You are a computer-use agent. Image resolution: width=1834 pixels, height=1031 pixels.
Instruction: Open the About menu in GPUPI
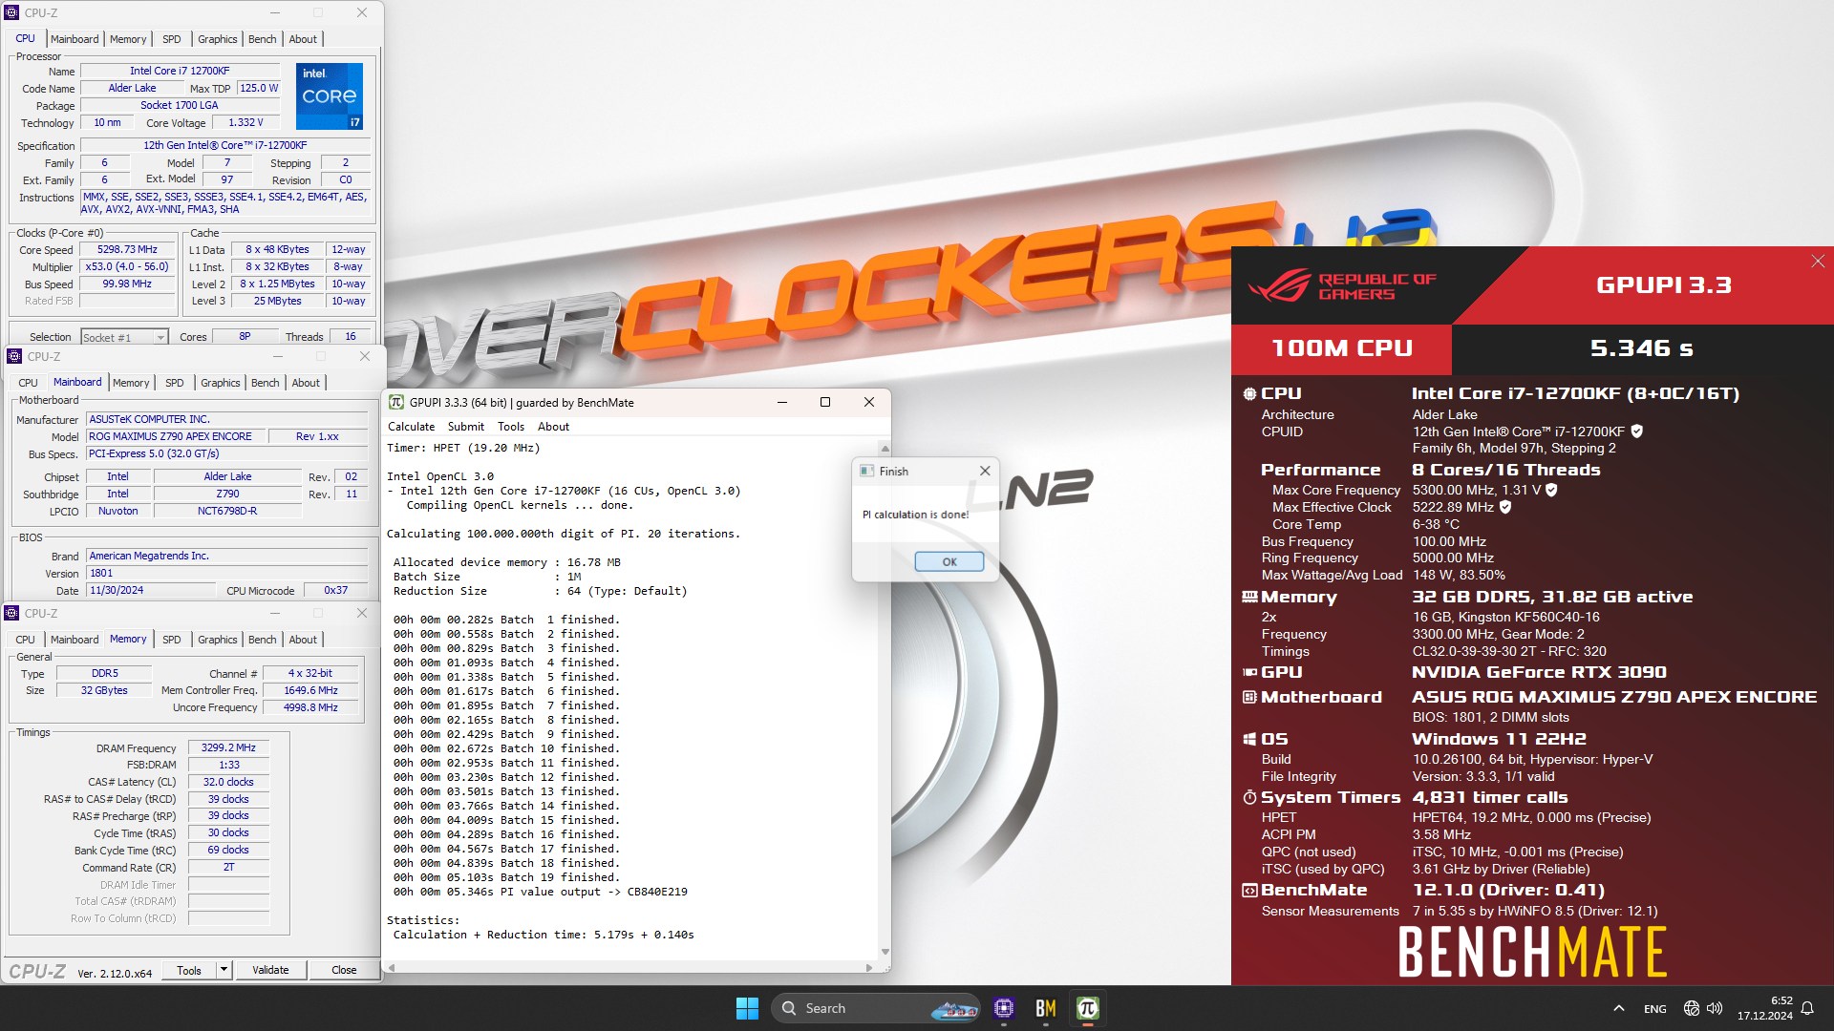tap(553, 427)
